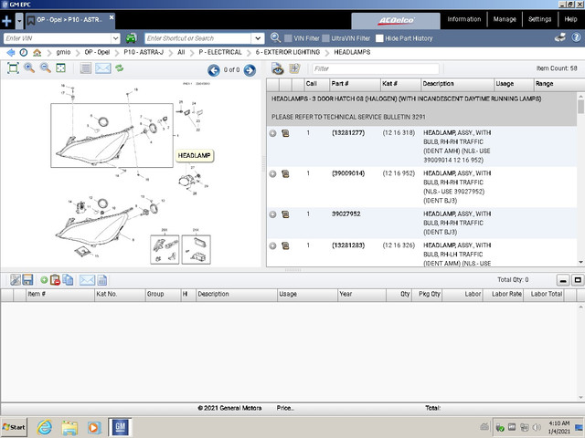The width and height of the screenshot is (585, 438).
Task: Navigate to All breadcrumb
Action: pyautogui.click(x=181, y=52)
